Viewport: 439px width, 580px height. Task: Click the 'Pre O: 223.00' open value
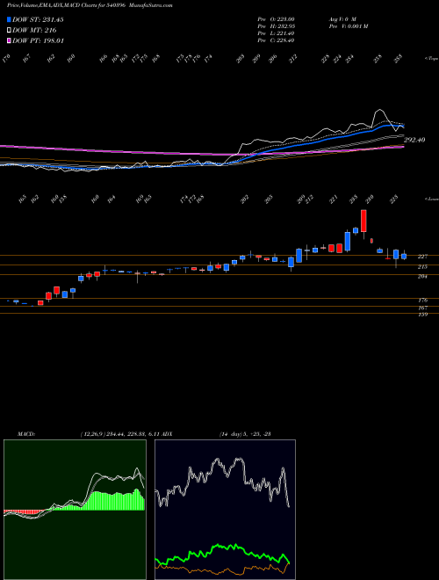276,19
